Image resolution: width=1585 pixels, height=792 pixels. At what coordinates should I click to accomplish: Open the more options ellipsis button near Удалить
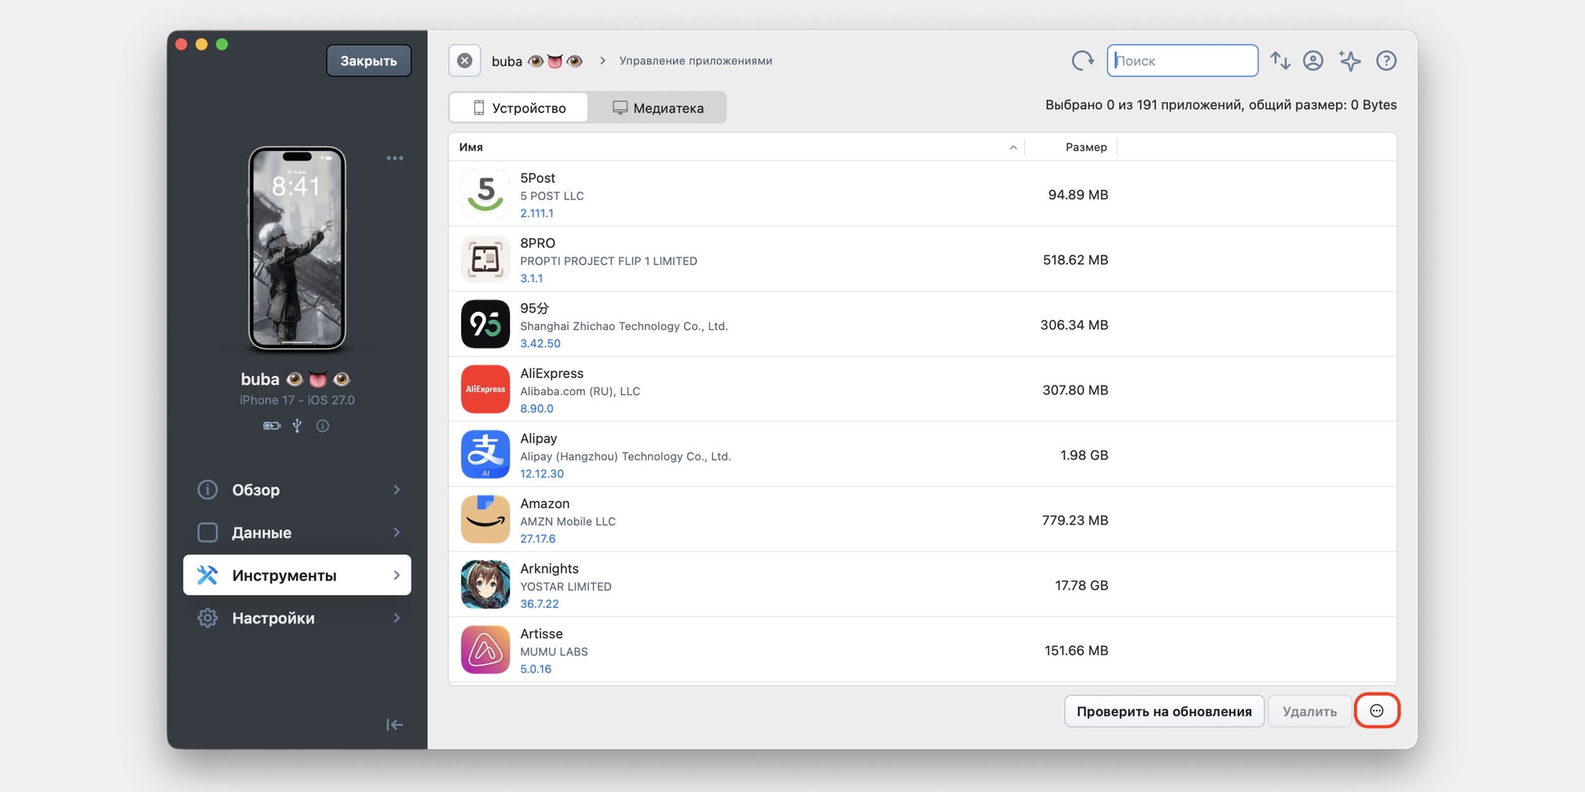click(1376, 711)
